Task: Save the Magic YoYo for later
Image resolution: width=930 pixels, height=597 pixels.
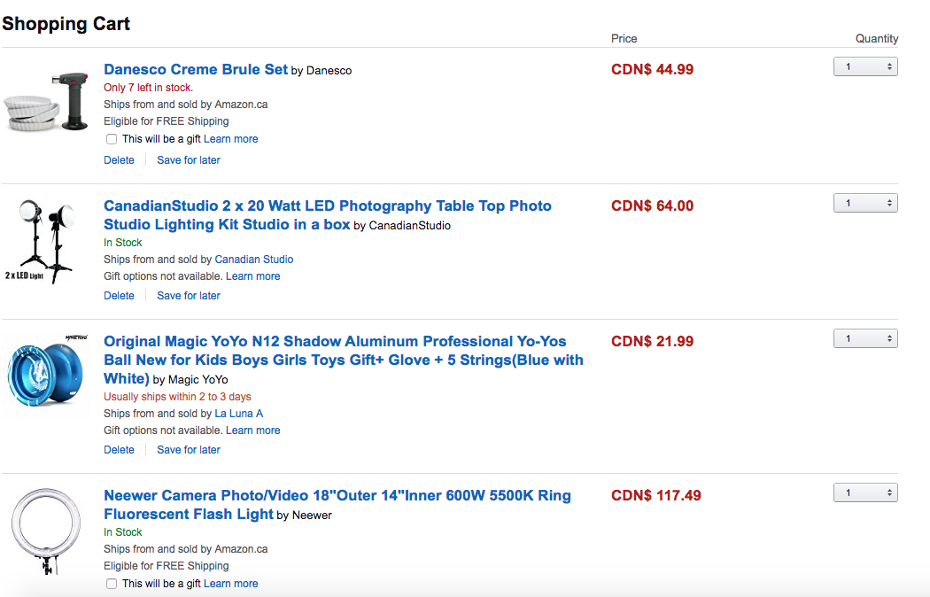Action: pos(189,450)
